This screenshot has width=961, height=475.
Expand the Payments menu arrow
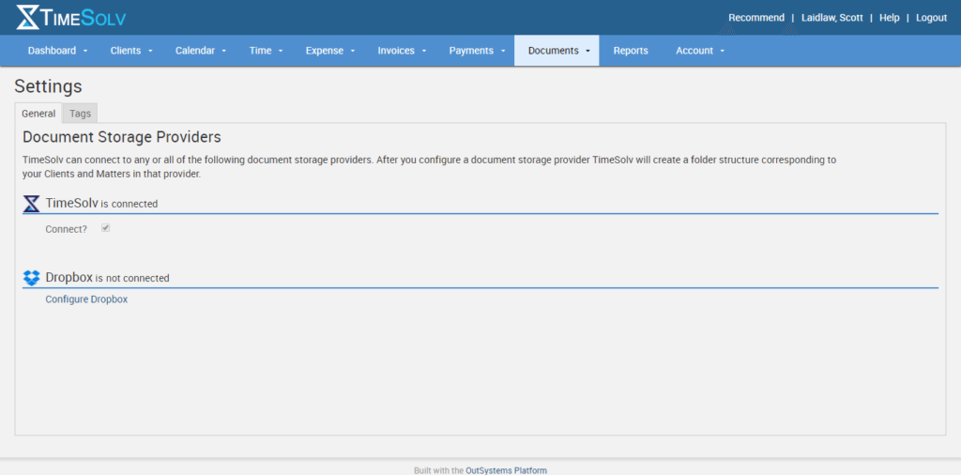[503, 51]
